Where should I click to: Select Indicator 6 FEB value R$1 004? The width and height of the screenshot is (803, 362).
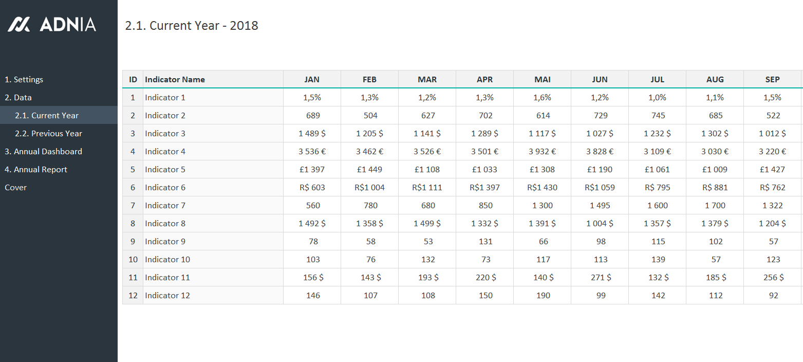[x=369, y=188]
